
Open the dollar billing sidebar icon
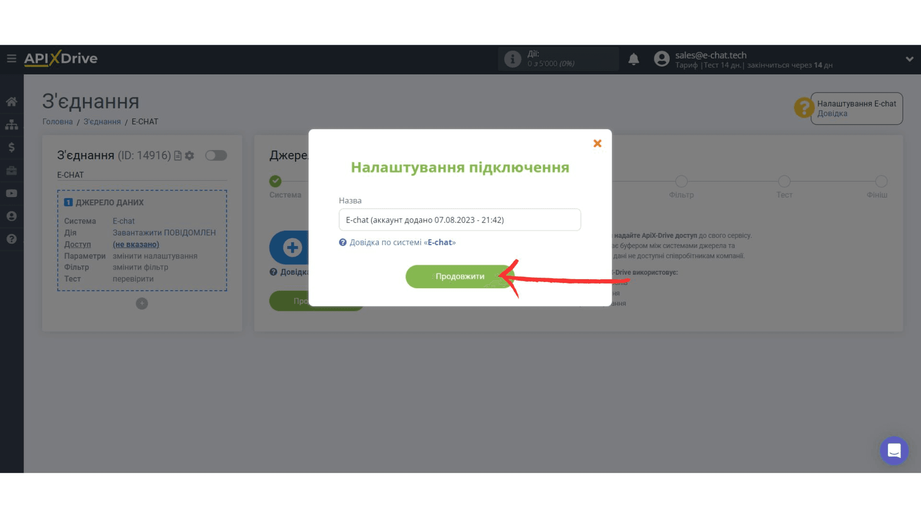12,147
